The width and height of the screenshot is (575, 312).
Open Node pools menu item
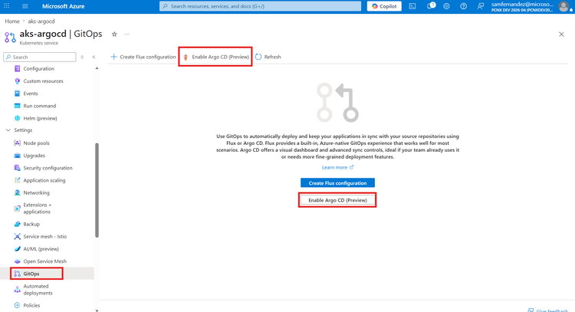coord(36,143)
